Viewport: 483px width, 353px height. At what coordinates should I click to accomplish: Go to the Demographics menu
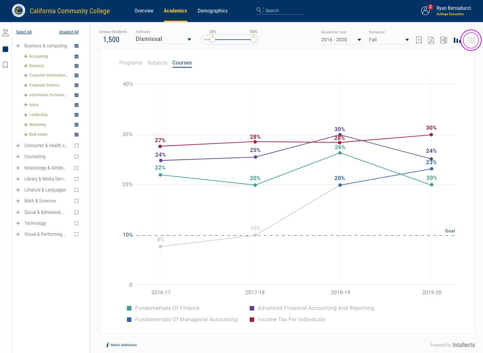pyautogui.click(x=213, y=11)
